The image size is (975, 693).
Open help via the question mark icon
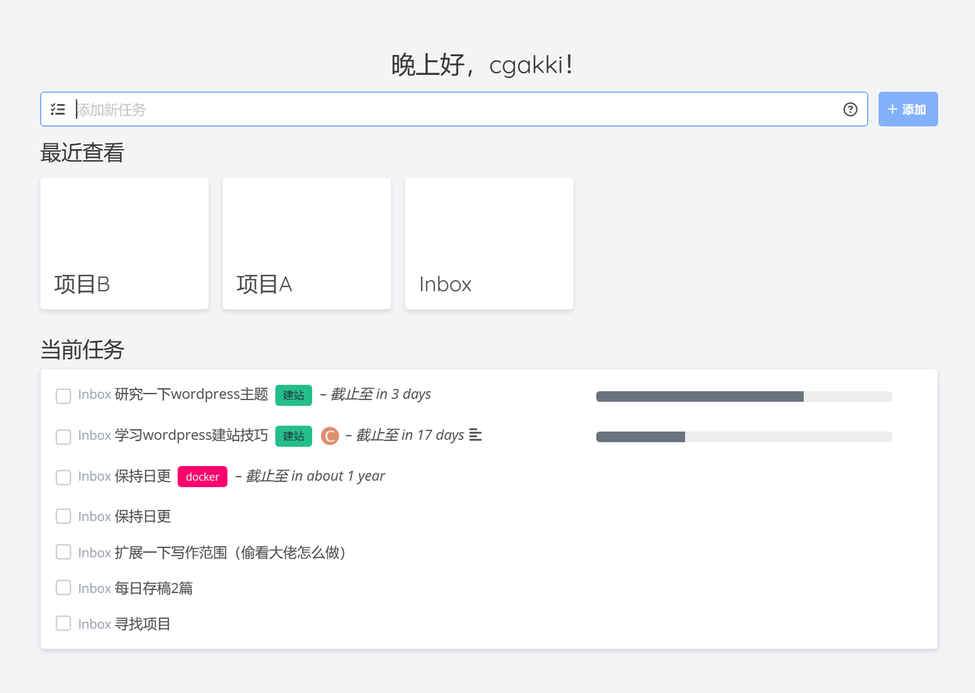coord(850,109)
